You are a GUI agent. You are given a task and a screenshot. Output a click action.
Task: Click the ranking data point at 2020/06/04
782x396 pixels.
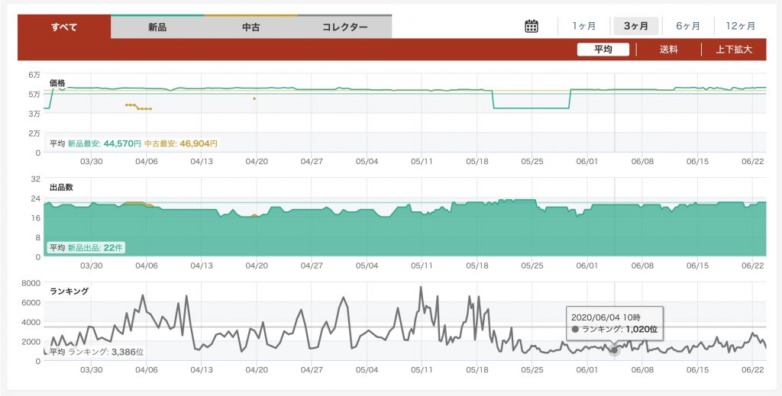[x=614, y=350]
